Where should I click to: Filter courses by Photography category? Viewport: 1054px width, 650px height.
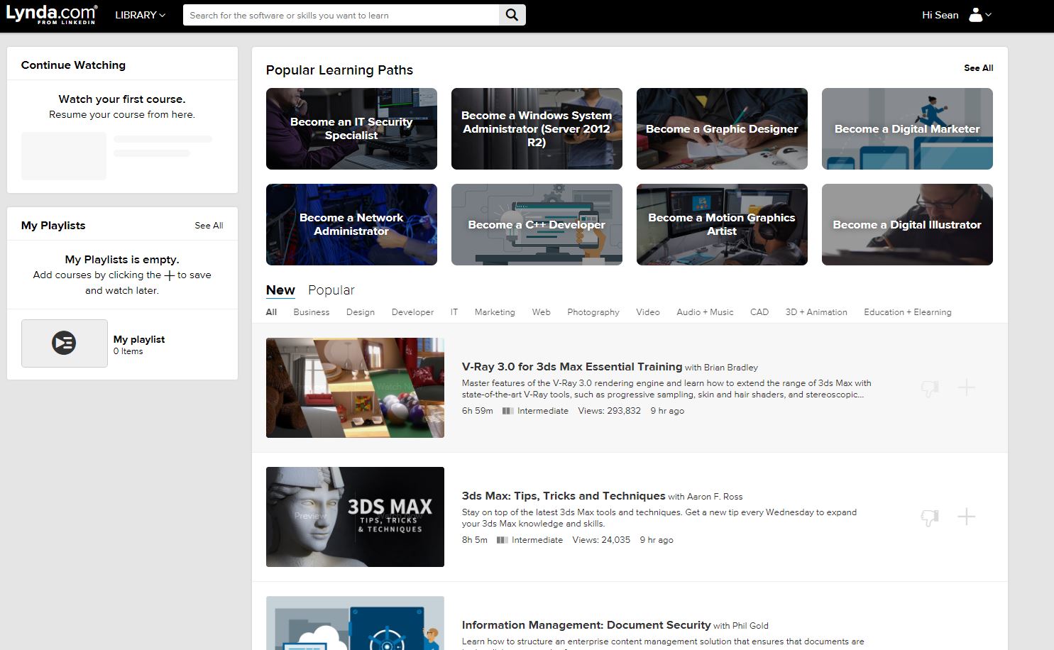click(593, 312)
